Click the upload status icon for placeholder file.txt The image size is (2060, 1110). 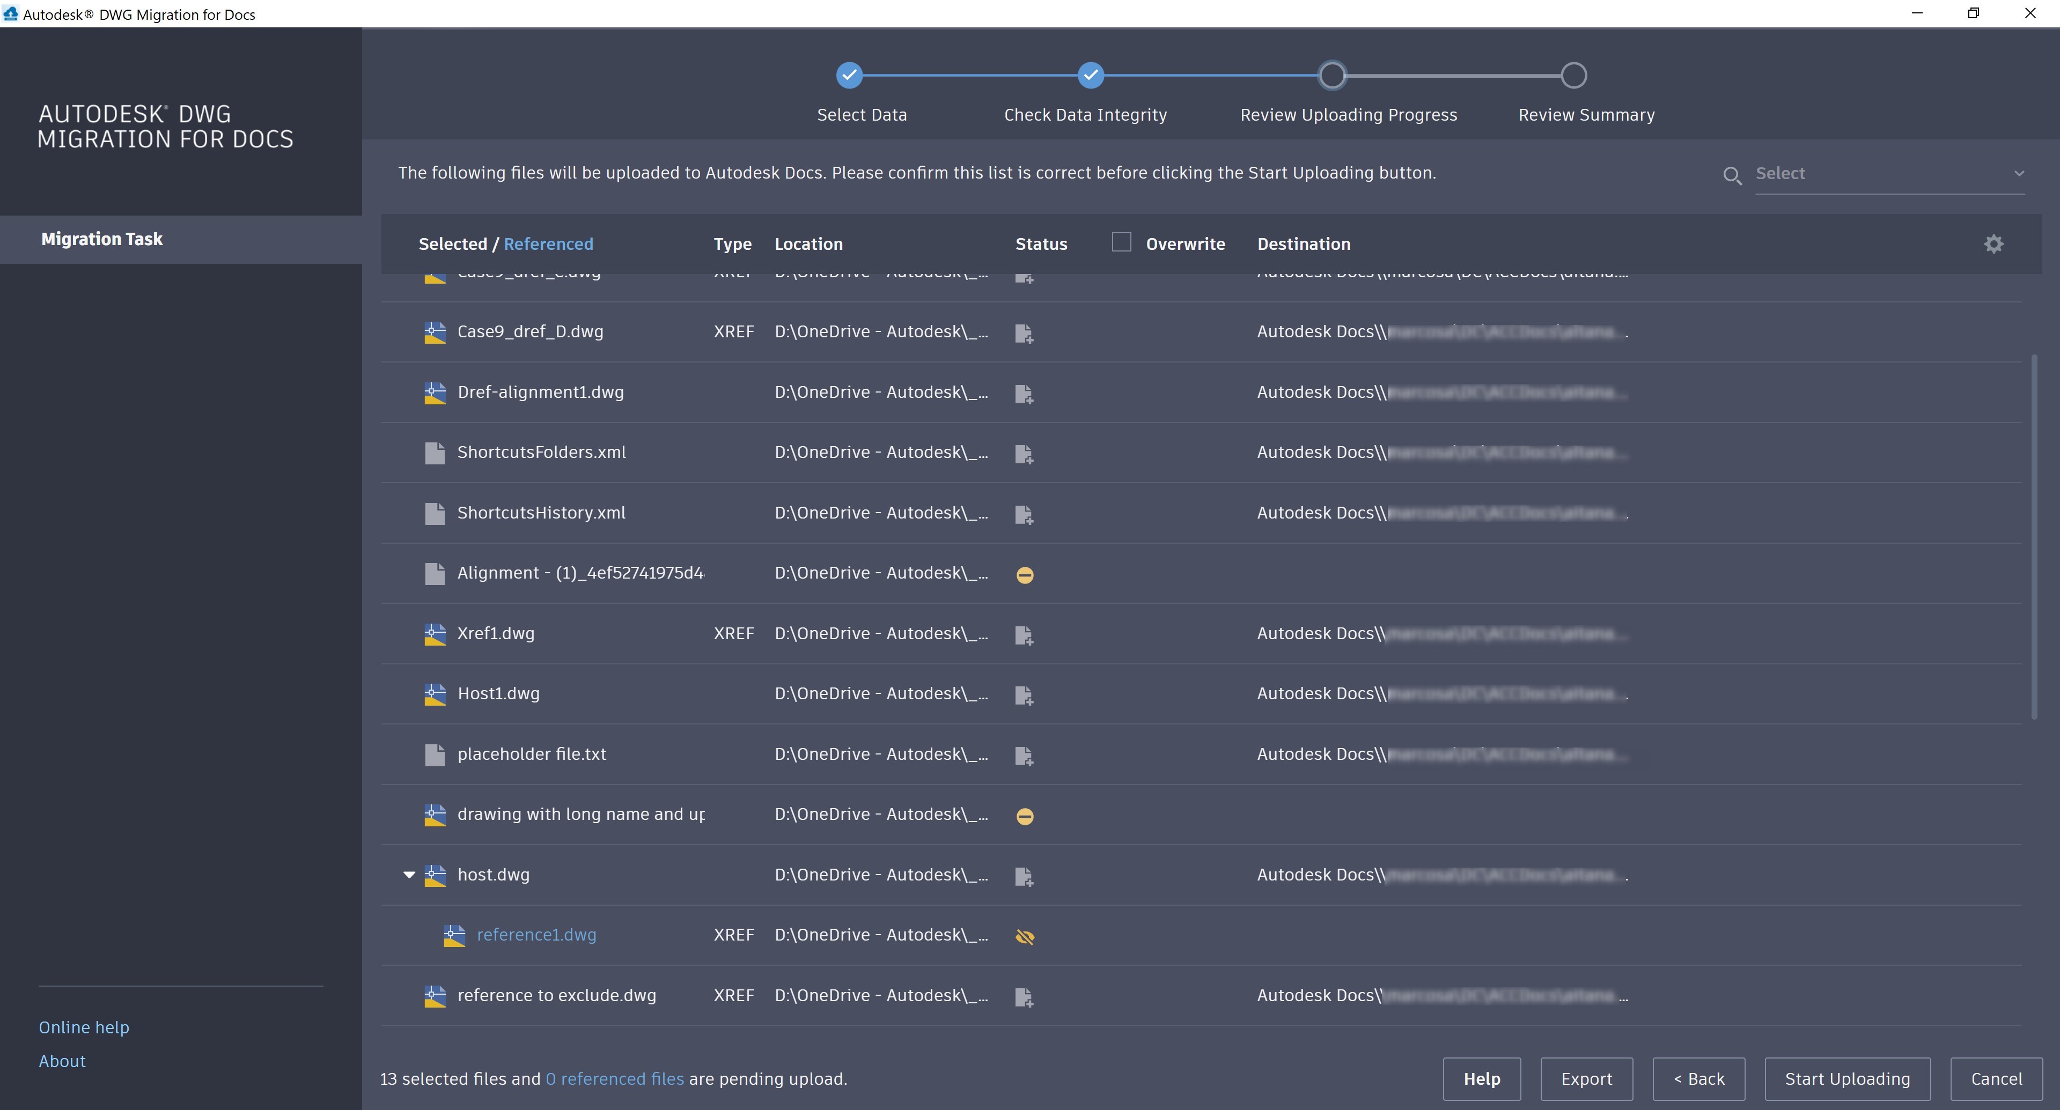tap(1024, 755)
